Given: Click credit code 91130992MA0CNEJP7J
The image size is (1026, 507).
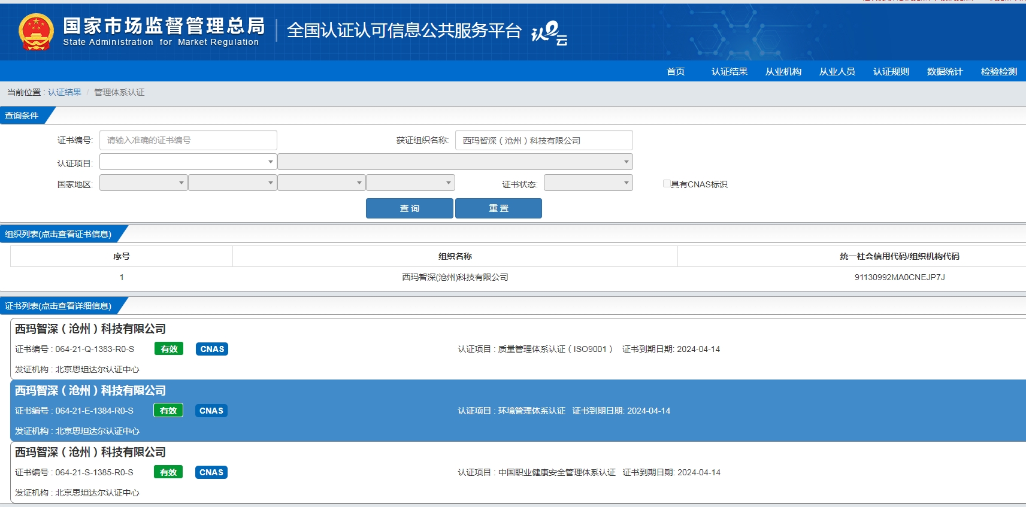Looking at the screenshot, I should tap(900, 277).
